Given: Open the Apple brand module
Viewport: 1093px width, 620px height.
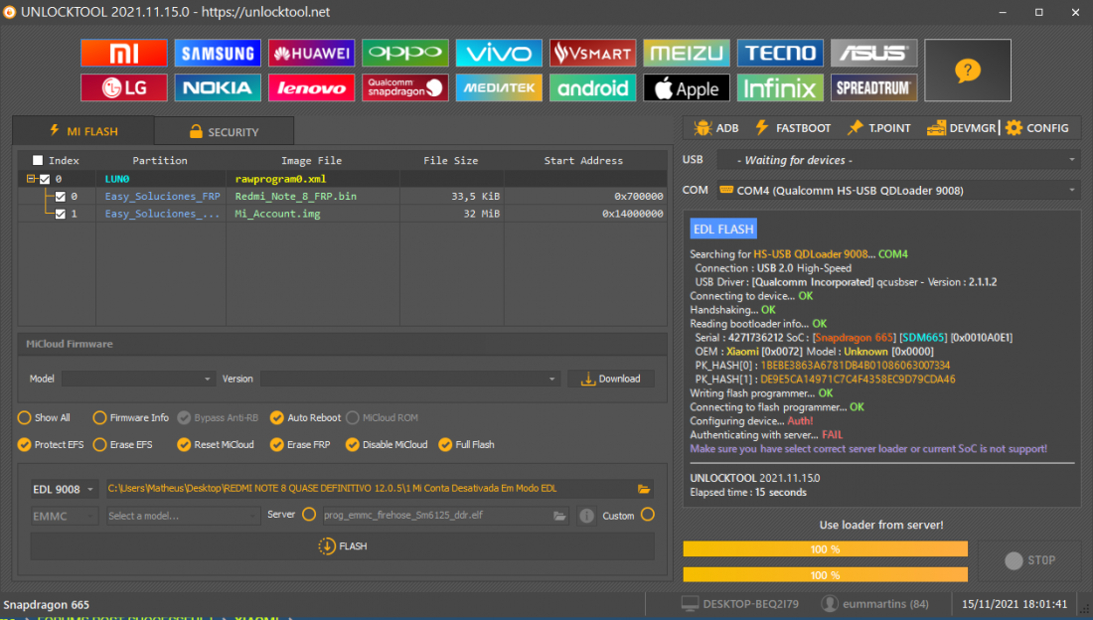Looking at the screenshot, I should pyautogui.click(x=686, y=87).
